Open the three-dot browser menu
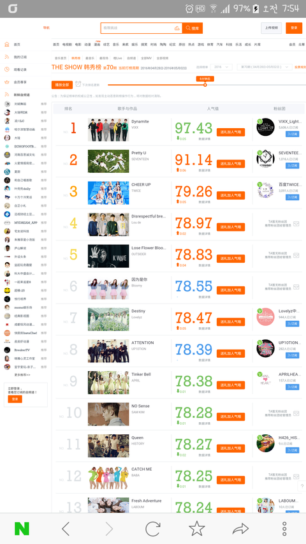 284,529
